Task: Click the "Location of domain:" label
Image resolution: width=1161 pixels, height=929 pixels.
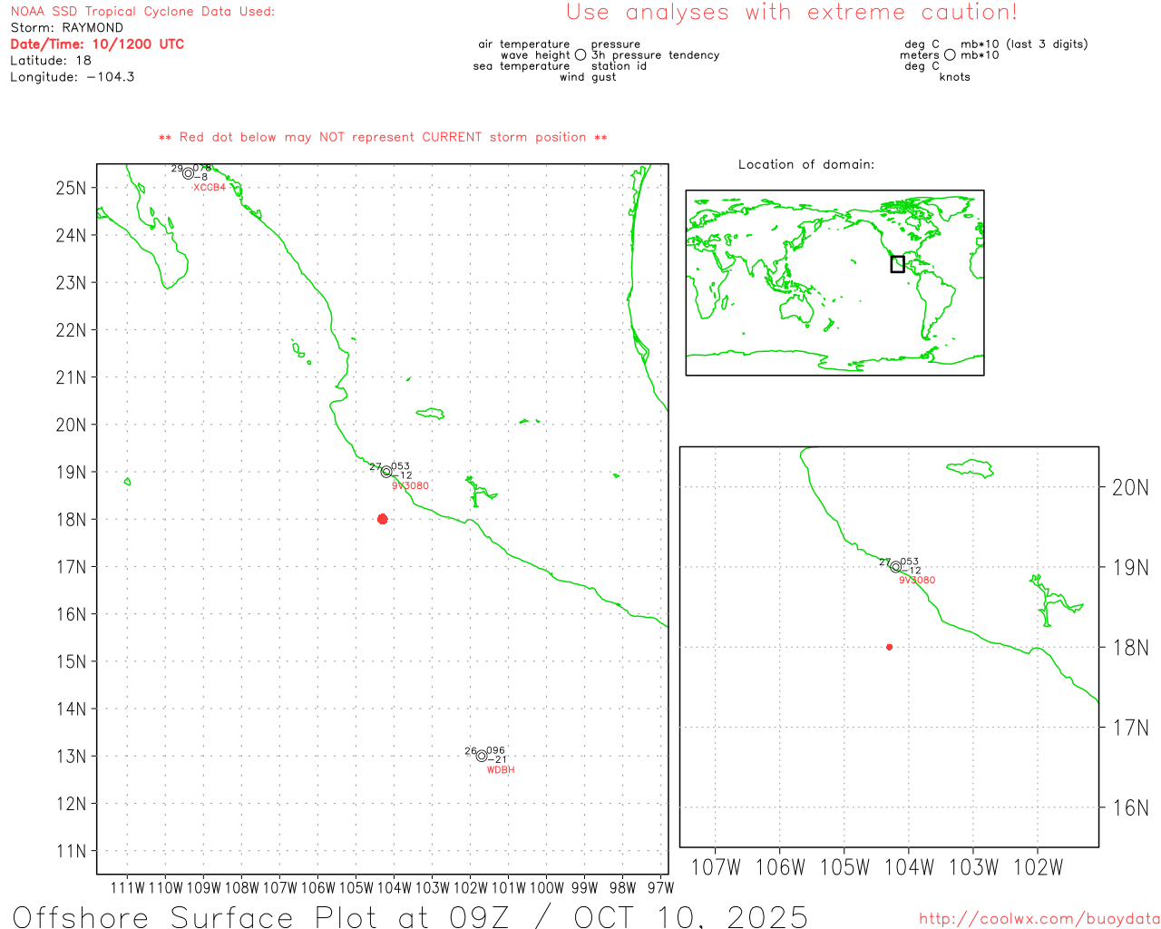Action: coord(806,164)
